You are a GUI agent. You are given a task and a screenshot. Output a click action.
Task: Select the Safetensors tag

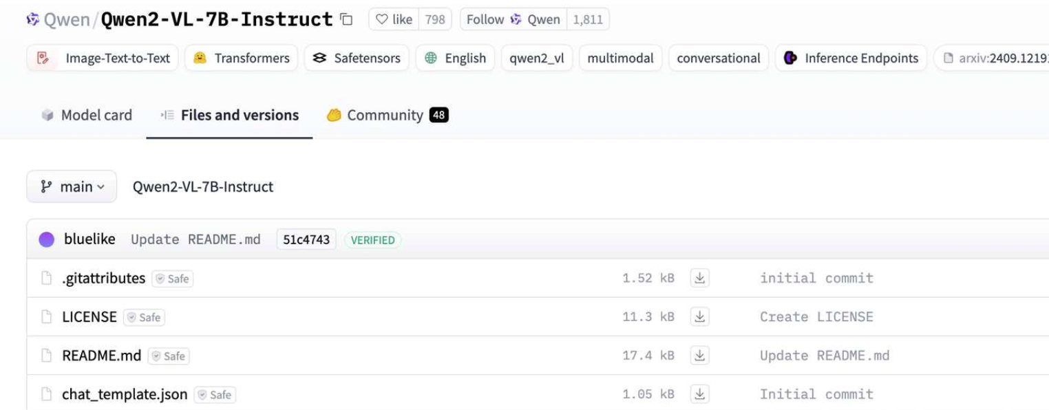pyautogui.click(x=357, y=58)
